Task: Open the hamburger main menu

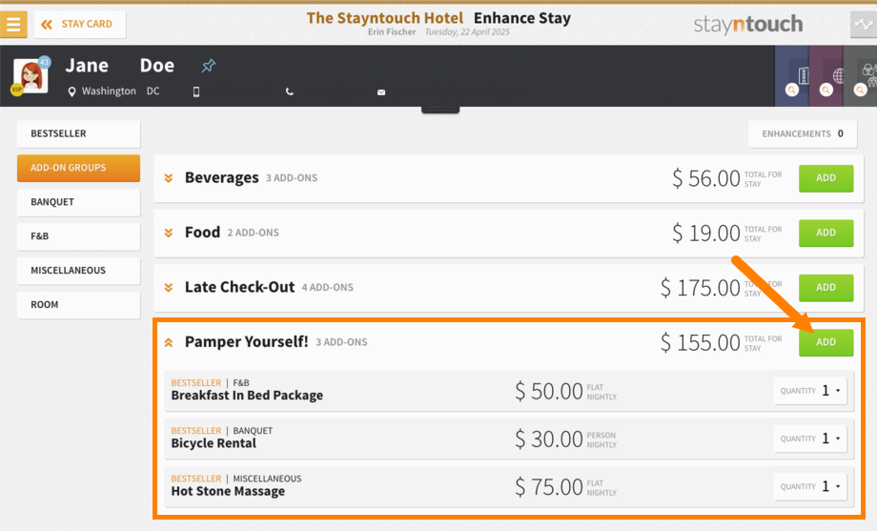Action: click(x=13, y=24)
